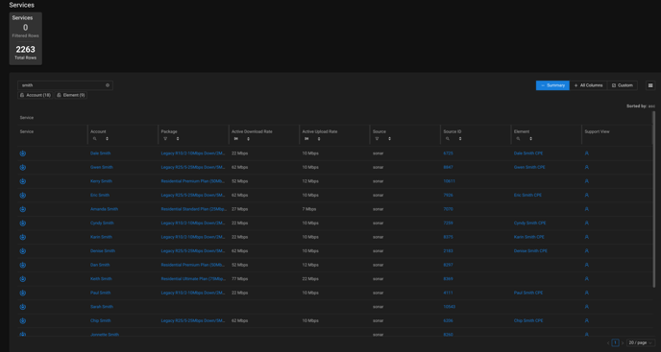Search within the Element column

point(518,138)
